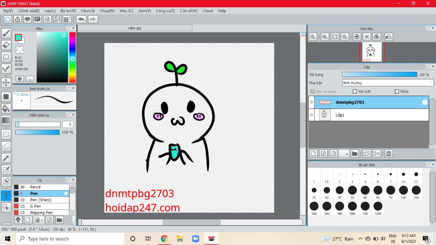Select the Select Pen tool
This screenshot has height=245, width=436.
click(6, 170)
